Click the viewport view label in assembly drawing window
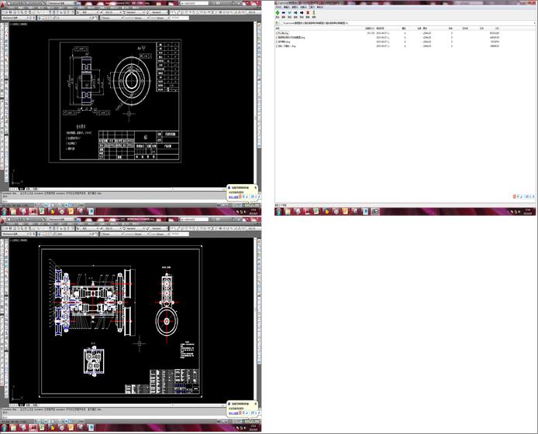Image resolution: width=538 pixels, height=434 pixels. pos(19,241)
